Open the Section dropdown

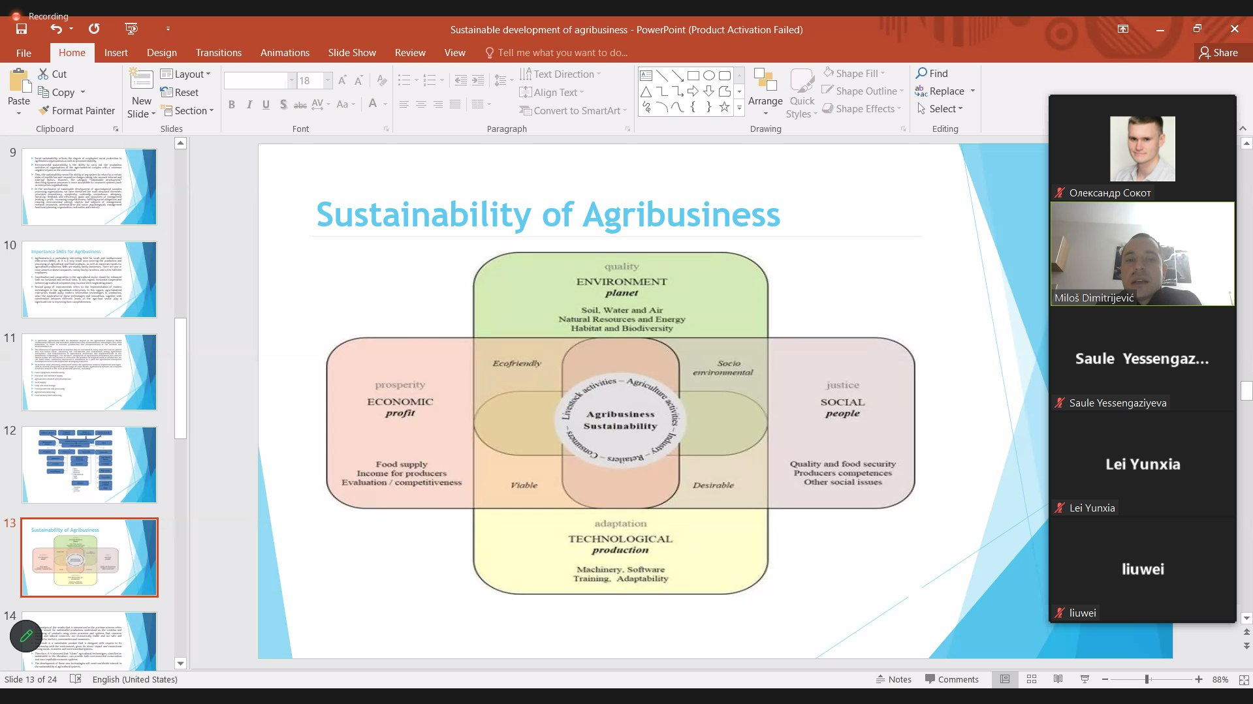point(187,110)
